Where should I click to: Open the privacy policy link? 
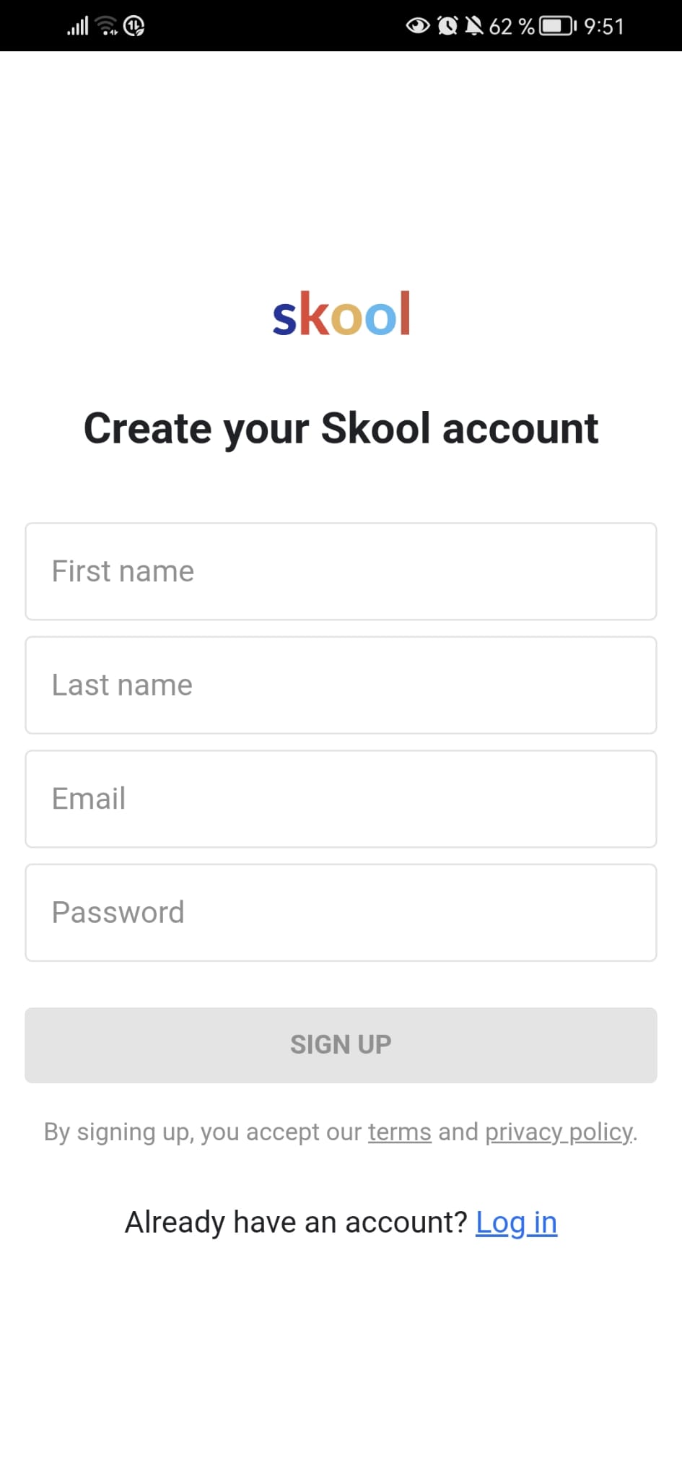[559, 1132]
